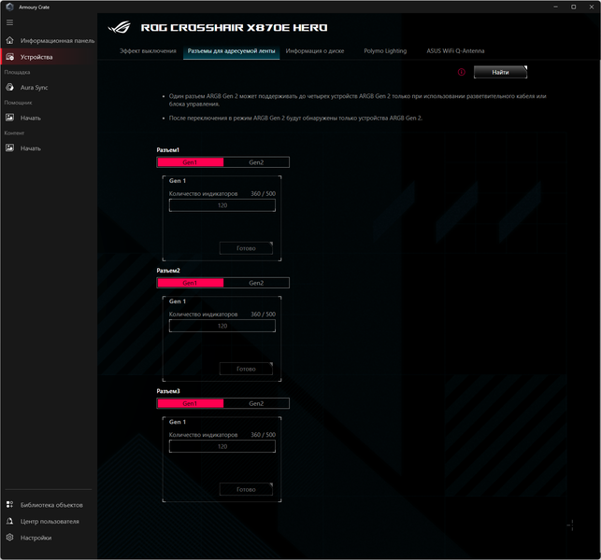Image resolution: width=601 pixels, height=560 pixels.
Task: Click the Помощник section label
Action: coord(18,103)
